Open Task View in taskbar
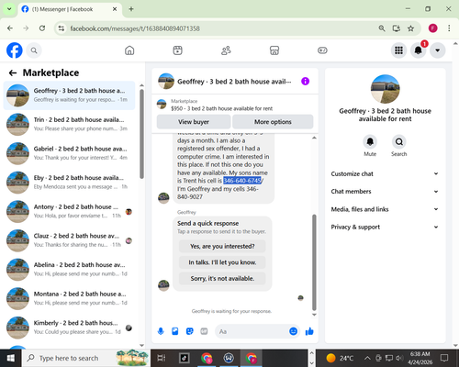This screenshot has width=459, height=367. pos(162,358)
